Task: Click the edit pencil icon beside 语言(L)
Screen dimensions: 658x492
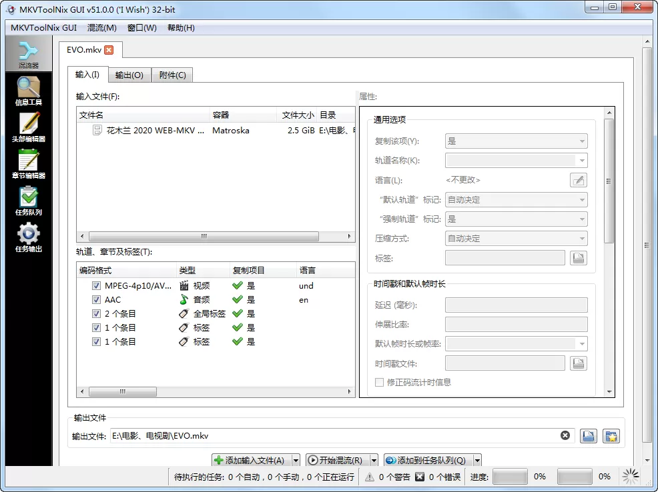Action: pos(578,179)
